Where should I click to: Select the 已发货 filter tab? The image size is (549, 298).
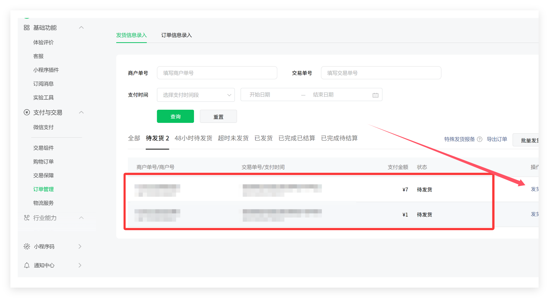coord(263,138)
